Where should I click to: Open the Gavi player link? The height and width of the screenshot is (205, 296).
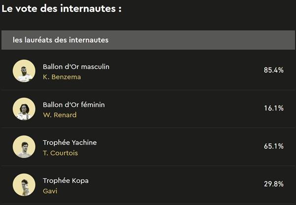50,191
